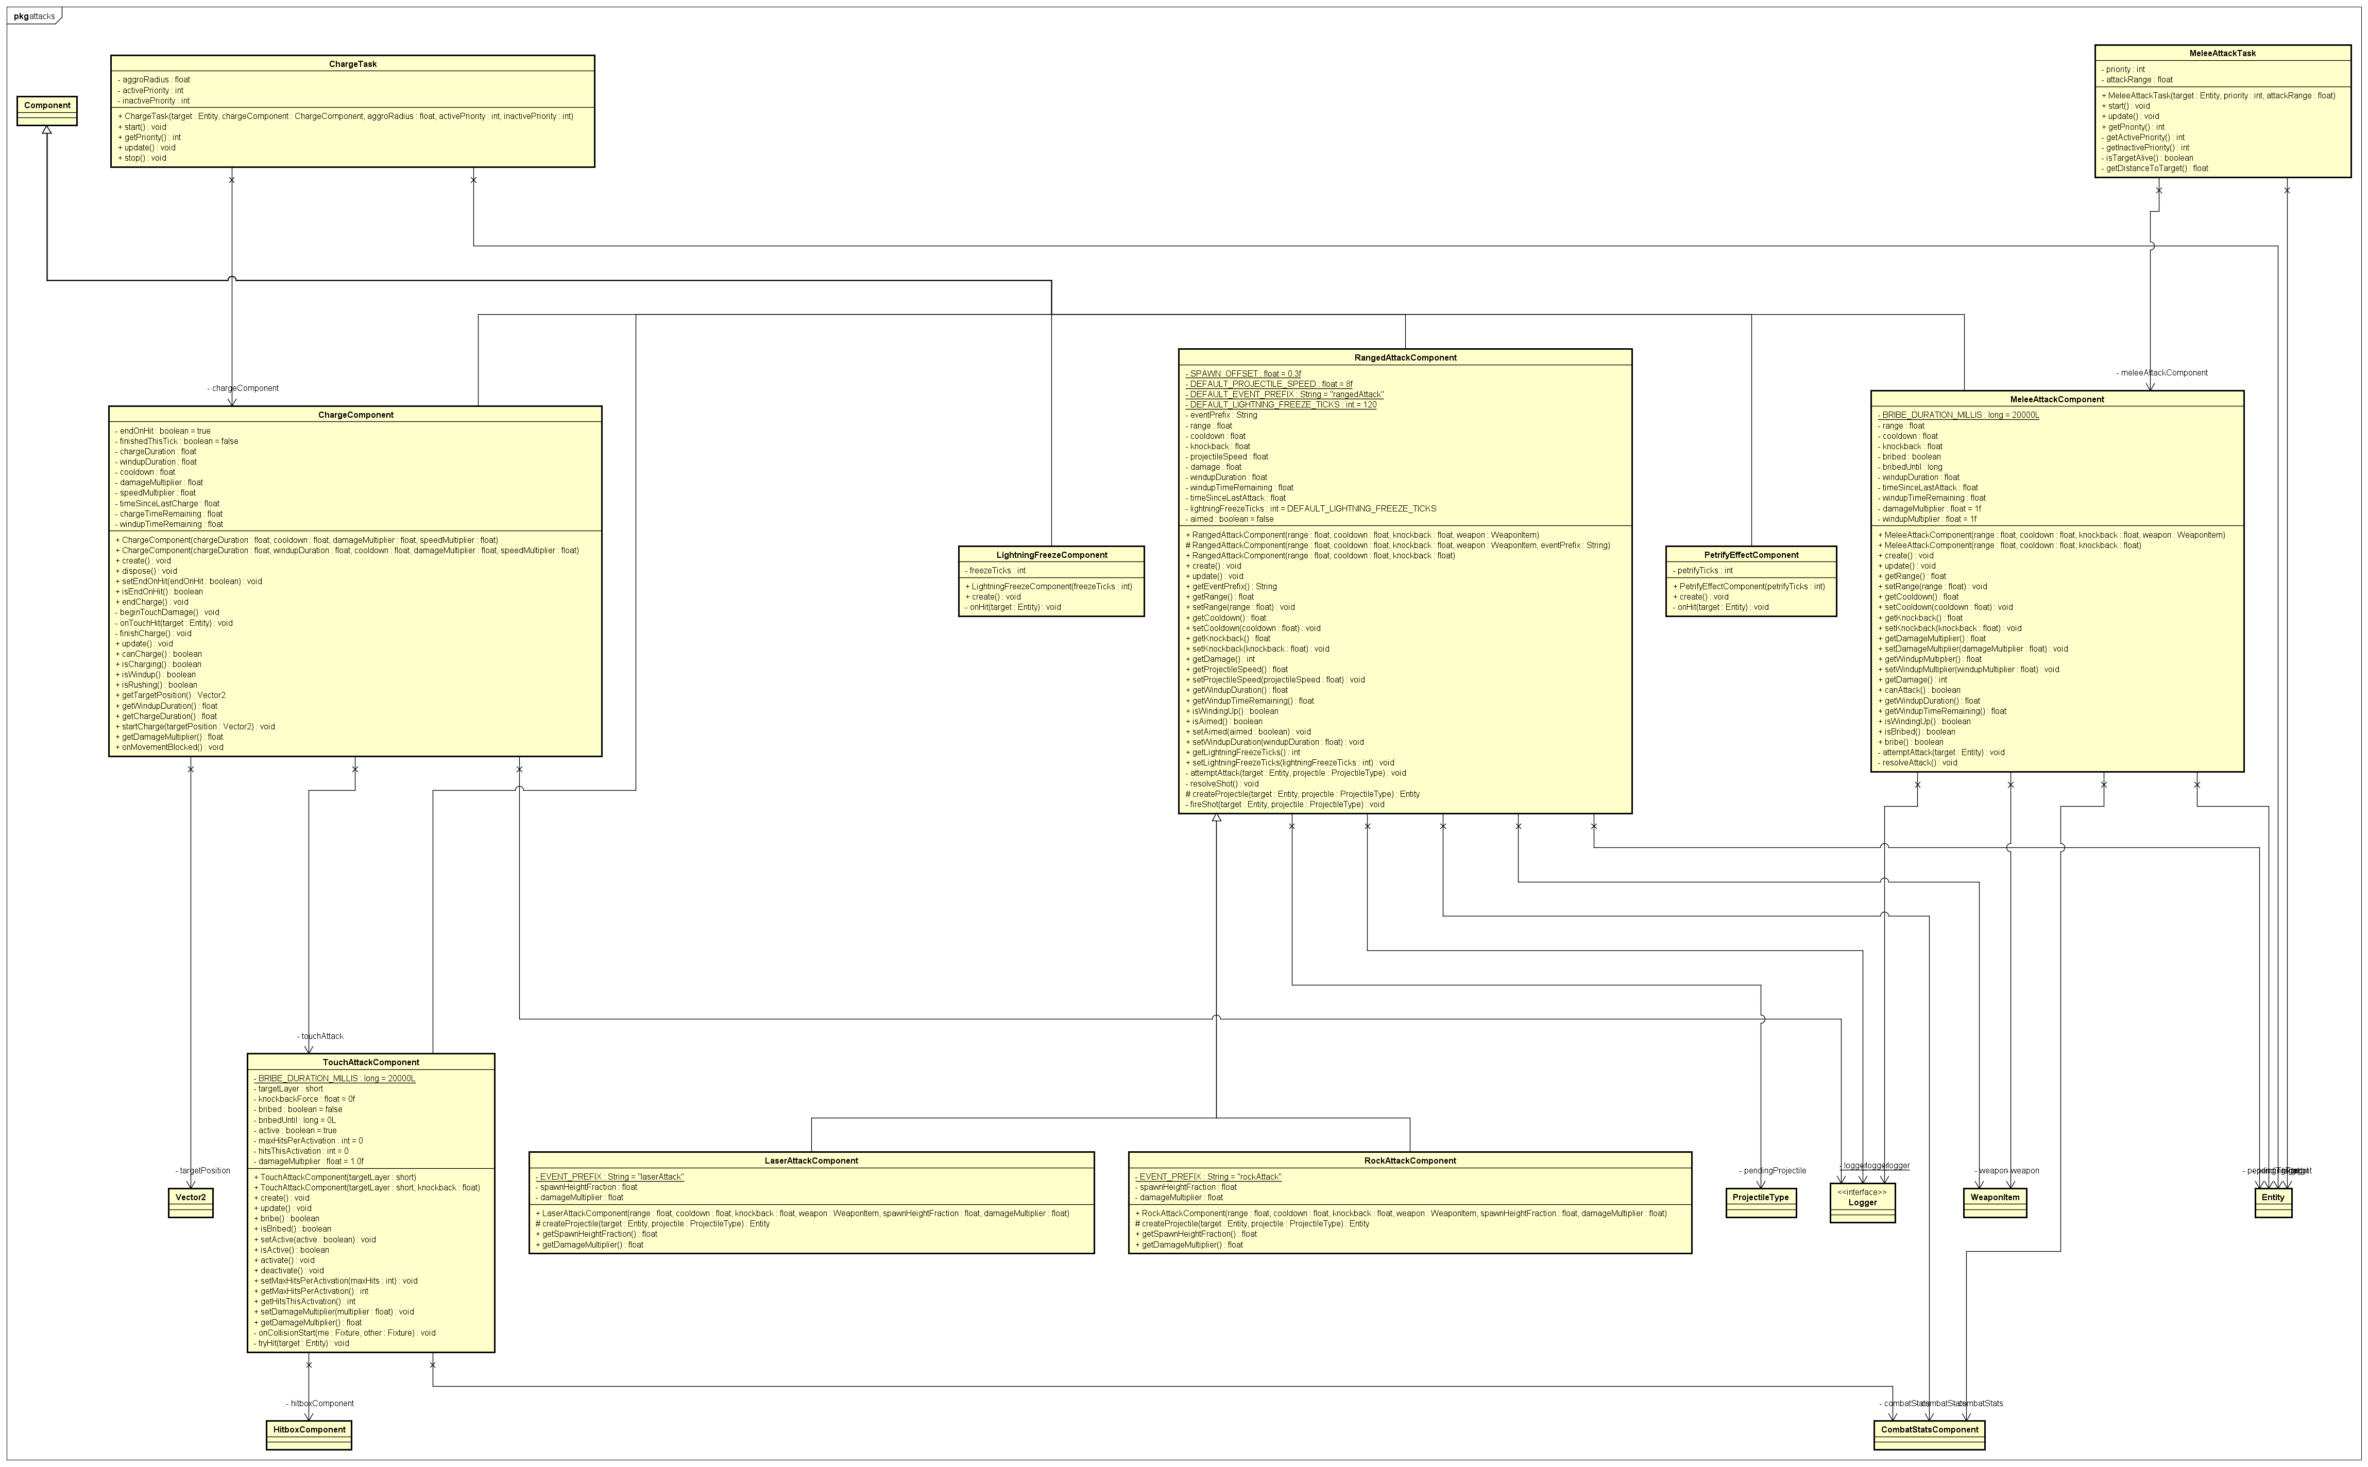The width and height of the screenshot is (2368, 1467).
Task: Select SPAWN_OFFSET constant in RangedAttackComponent
Action: click(1242, 373)
